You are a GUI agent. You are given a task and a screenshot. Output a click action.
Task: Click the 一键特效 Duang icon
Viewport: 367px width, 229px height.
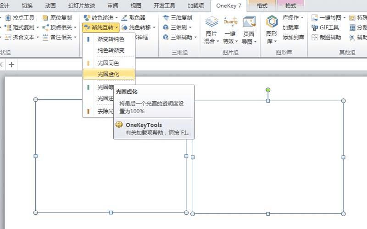pos(230,22)
